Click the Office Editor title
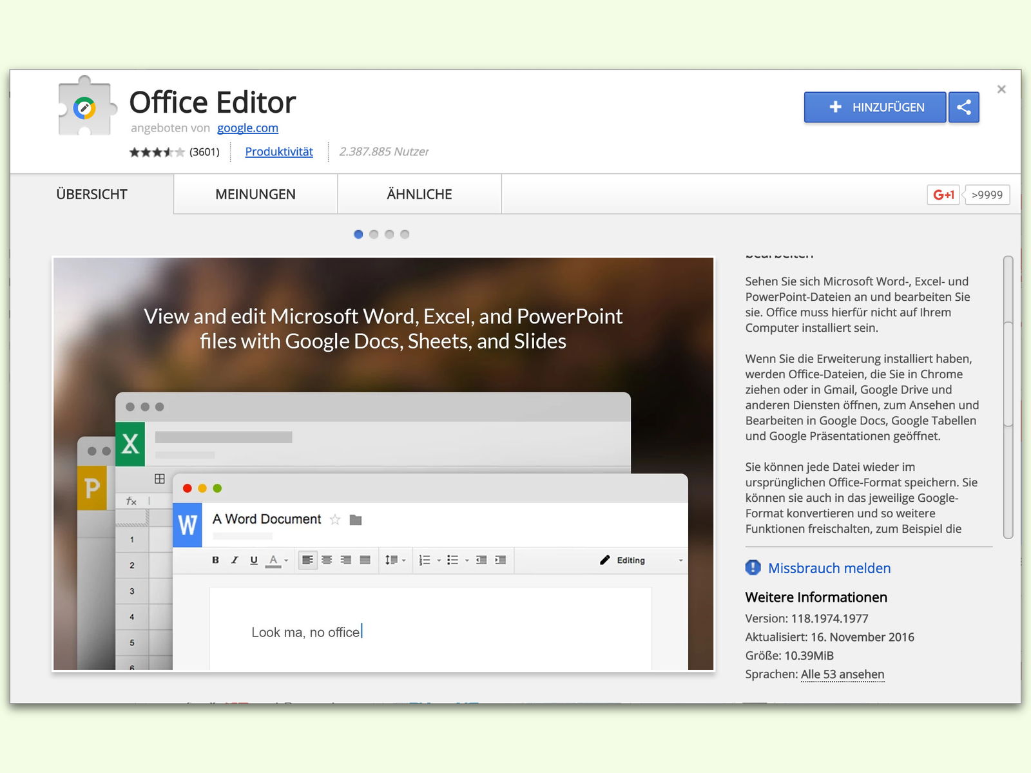 click(213, 102)
